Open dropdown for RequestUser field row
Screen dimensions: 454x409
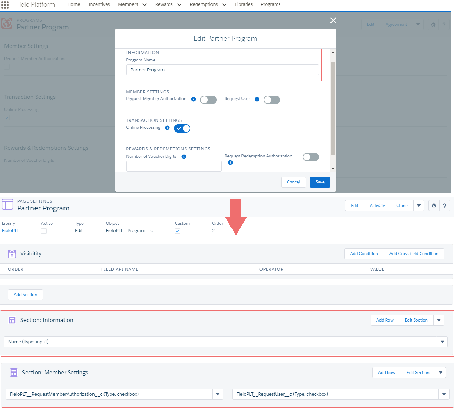click(444, 394)
